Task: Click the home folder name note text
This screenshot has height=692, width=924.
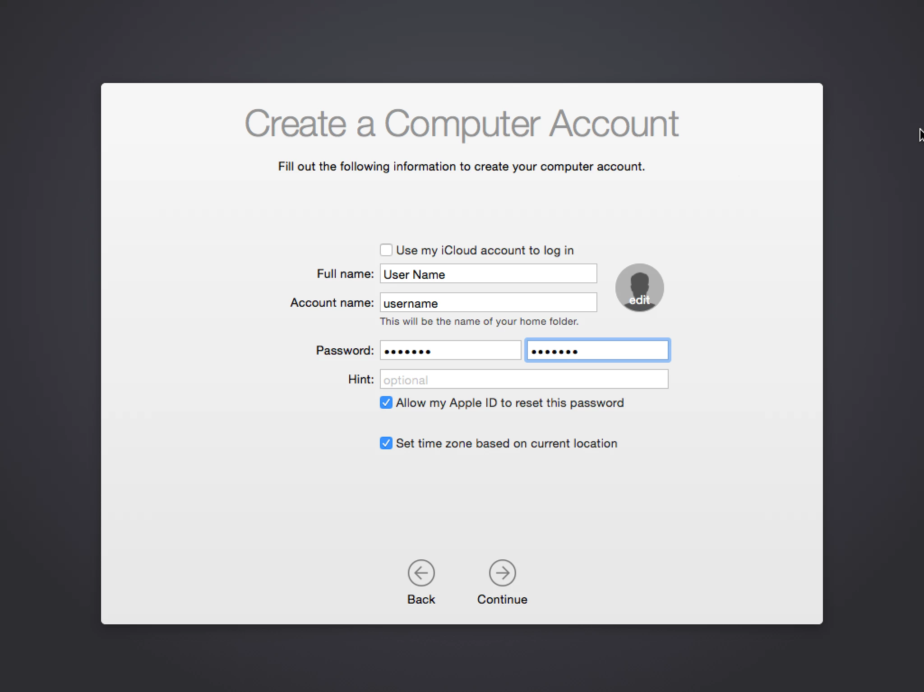Action: 479,321
